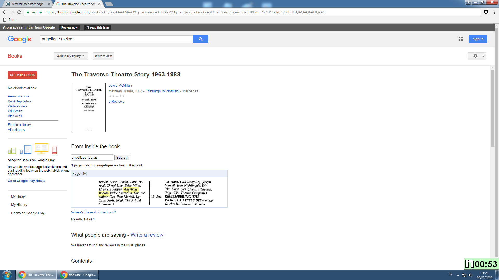
Task: Click the Secure padlock icon
Action: click(28, 12)
